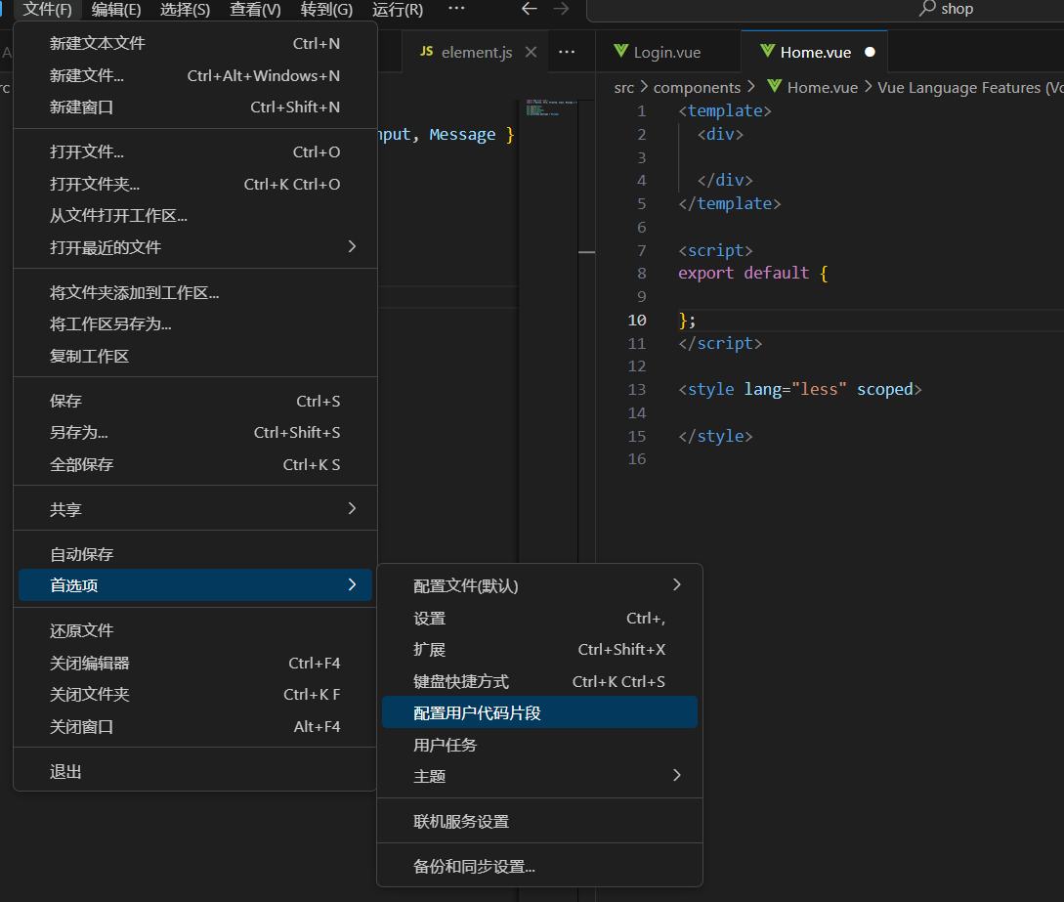1064x902 pixels.
Task: Click the search magnifier icon beside shop
Action: point(928,9)
